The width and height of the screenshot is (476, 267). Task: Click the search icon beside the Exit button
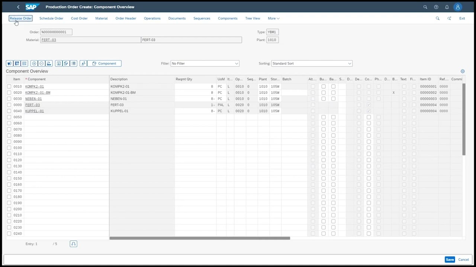point(437,18)
